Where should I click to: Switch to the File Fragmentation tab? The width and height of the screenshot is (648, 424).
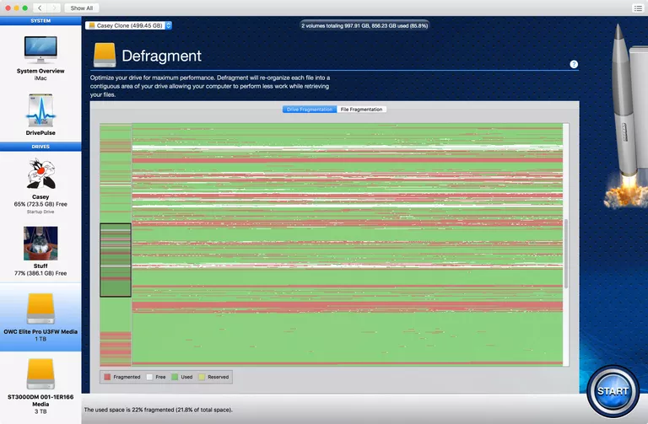[x=361, y=110]
